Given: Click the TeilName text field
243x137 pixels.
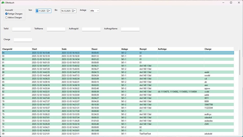Looking at the screenshot, I should [56, 29].
